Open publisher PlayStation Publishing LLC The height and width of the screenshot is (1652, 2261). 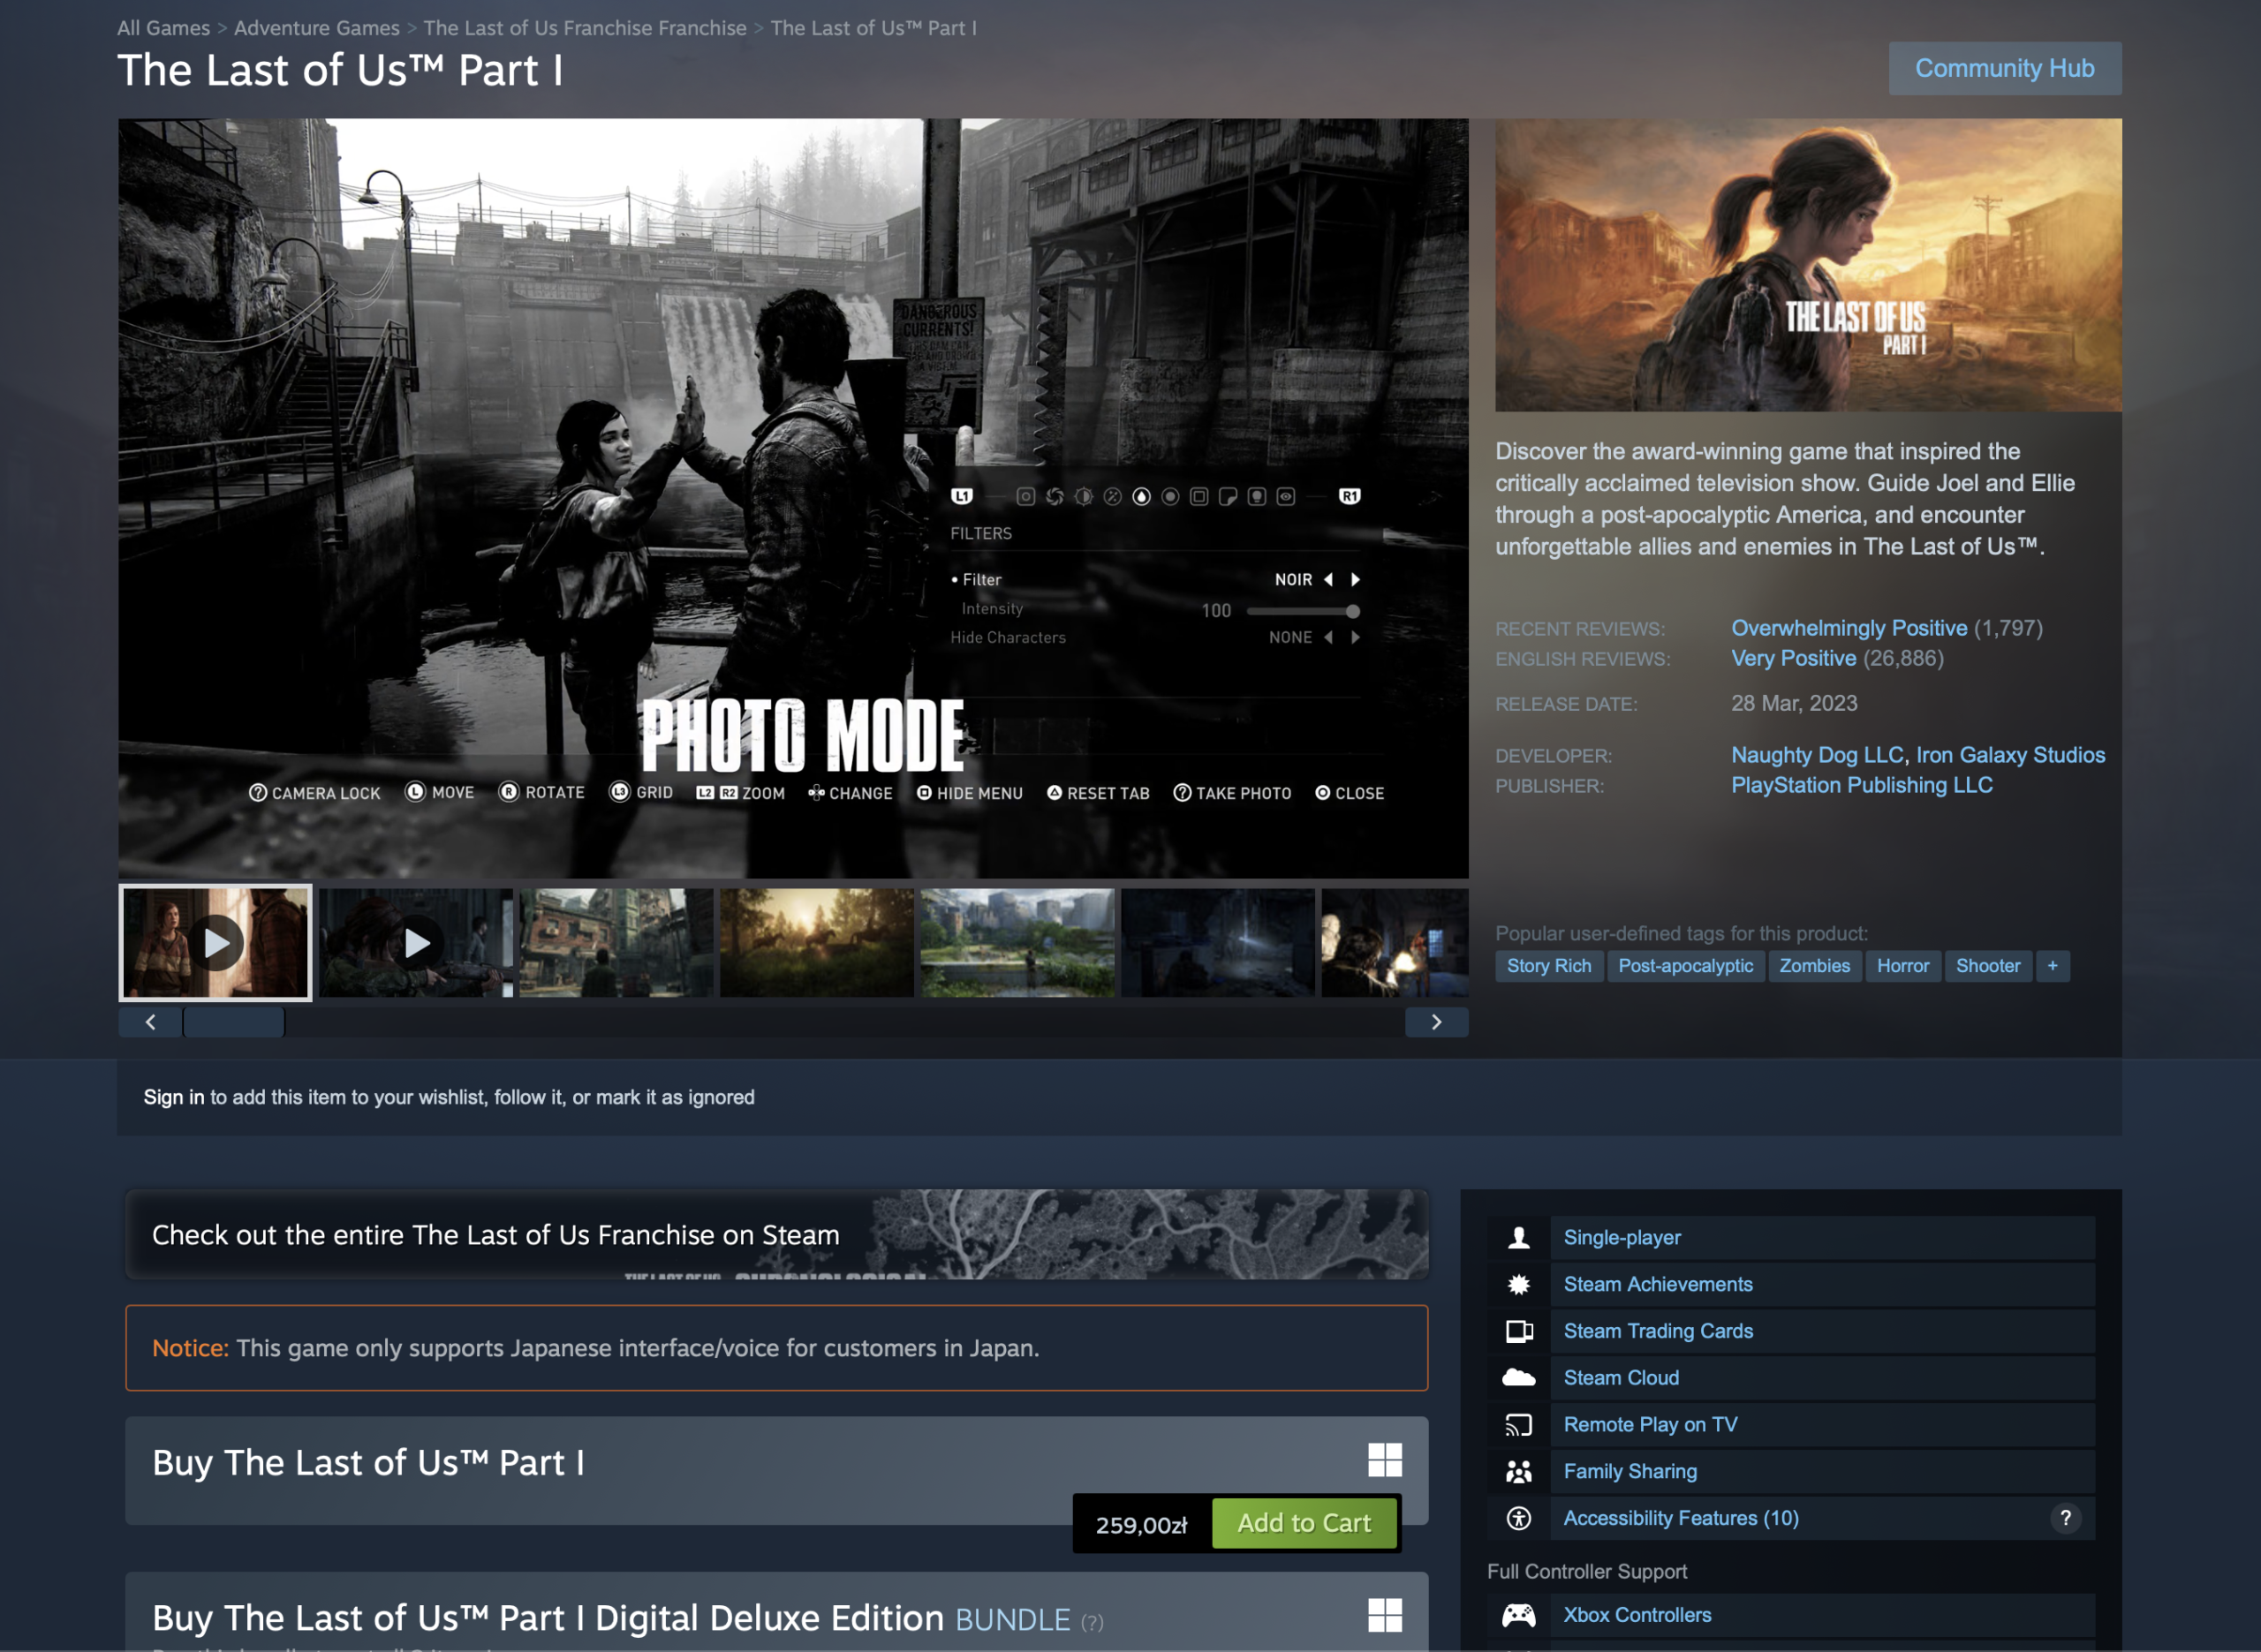[x=1861, y=785]
